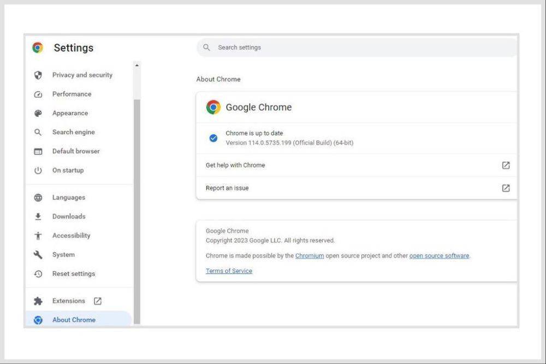Click the sidebar scrollbar thumb
This screenshot has width=546, height=364.
click(137, 212)
